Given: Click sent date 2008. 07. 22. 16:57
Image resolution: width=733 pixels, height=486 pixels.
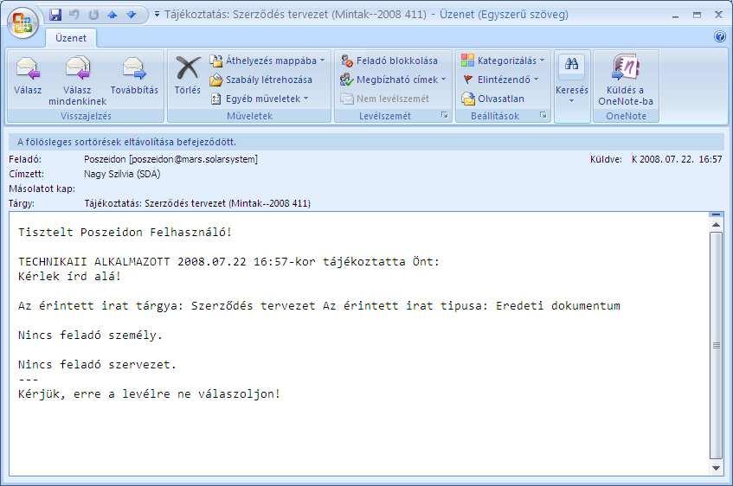Looking at the screenshot, I should click(677, 159).
